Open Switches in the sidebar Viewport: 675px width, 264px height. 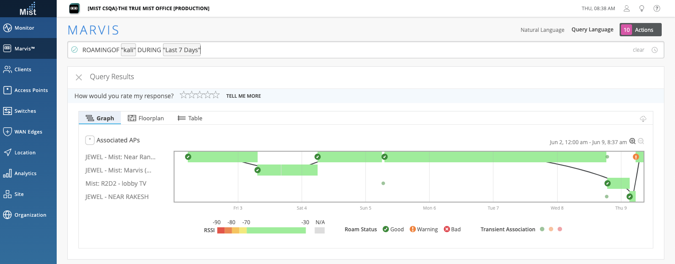click(x=25, y=111)
